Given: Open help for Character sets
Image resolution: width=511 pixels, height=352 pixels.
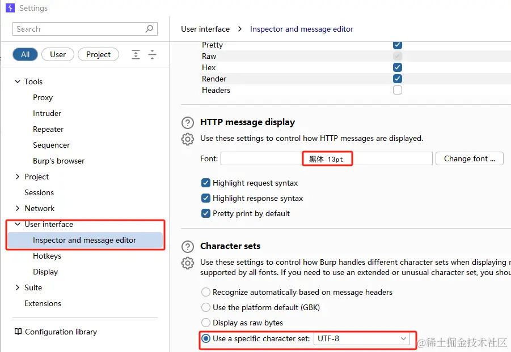Looking at the screenshot, I should tap(187, 247).
